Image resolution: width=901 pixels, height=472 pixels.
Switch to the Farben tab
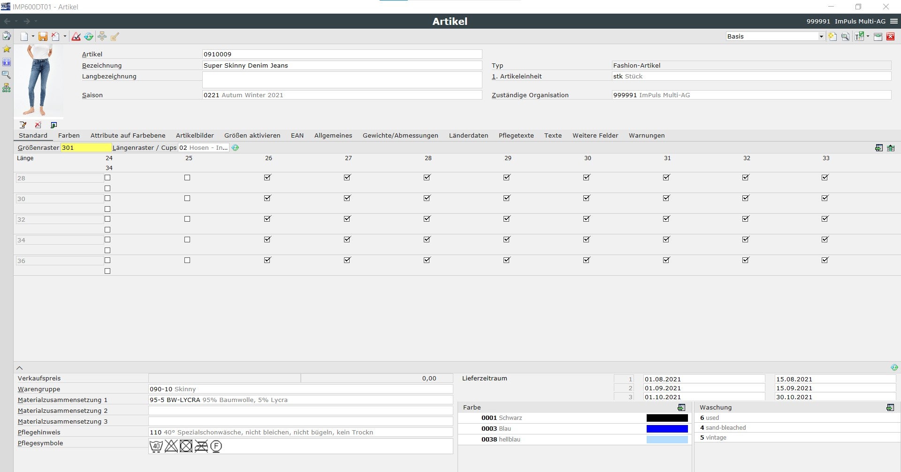(x=69, y=136)
